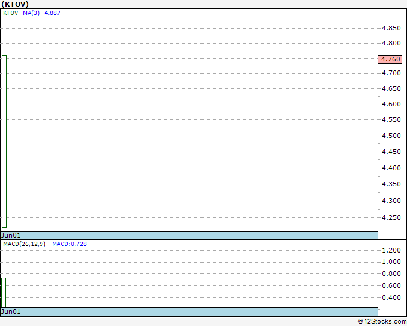Select the KTOV candlestick body
This screenshot has height=326, width=407.
tap(4, 141)
